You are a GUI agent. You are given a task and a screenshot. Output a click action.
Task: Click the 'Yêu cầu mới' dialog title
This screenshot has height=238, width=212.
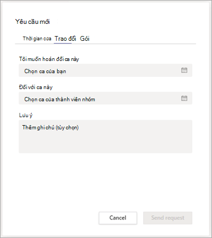(x=32, y=22)
